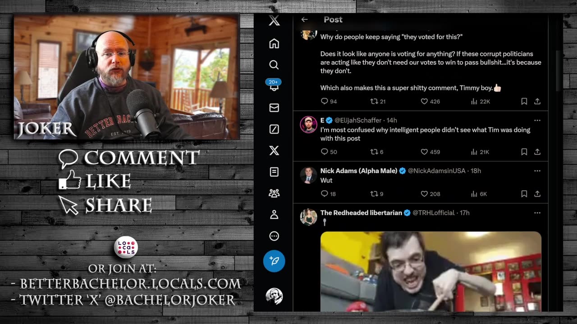Open more options on Redheaded libertarian post

(x=537, y=212)
